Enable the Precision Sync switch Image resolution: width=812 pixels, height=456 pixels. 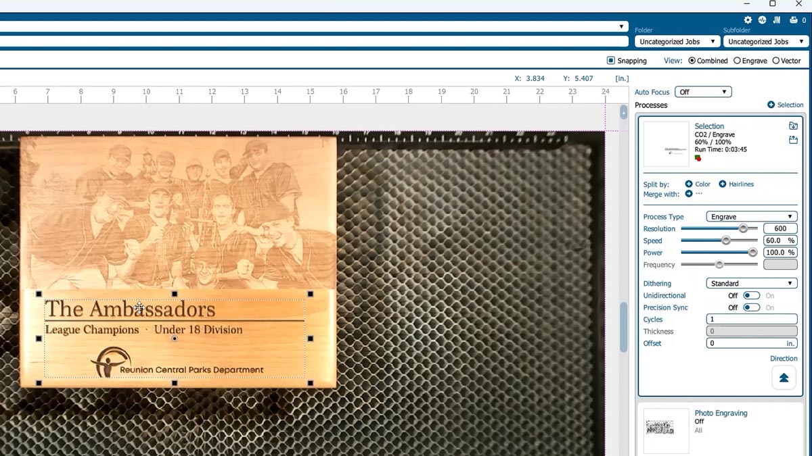click(751, 307)
